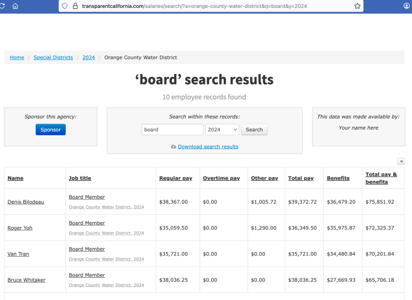The width and height of the screenshot is (412, 300).
Task: Download search results link
Action: click(x=208, y=146)
